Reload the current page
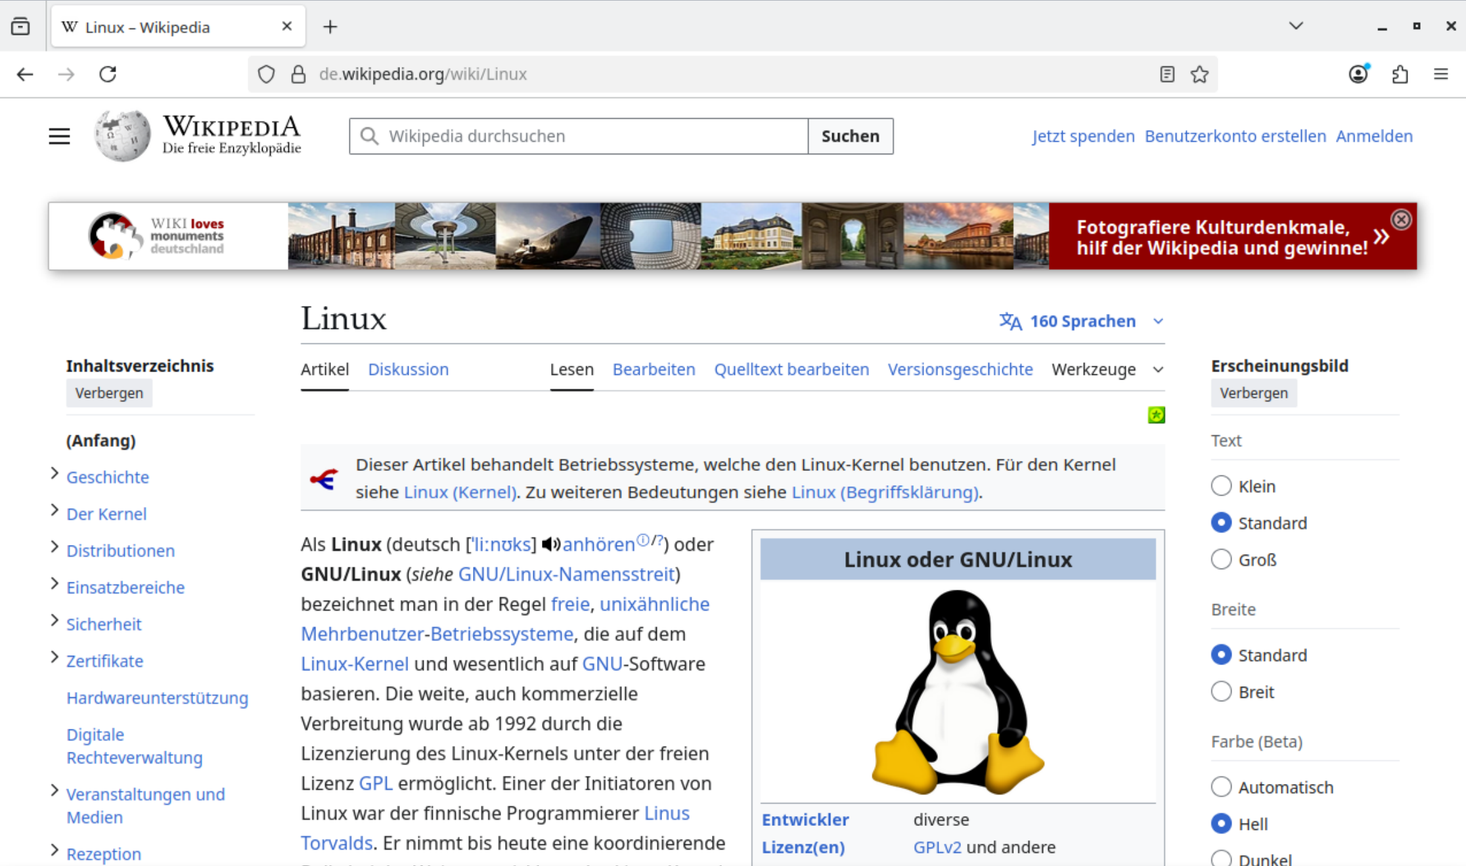This screenshot has height=866, width=1466. (108, 74)
